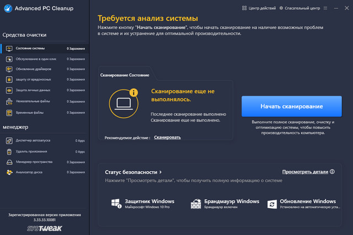Viewport: 353px width, 235px height.
Task: Open the Обслуживание в один клик item
Action: (x=45, y=59)
